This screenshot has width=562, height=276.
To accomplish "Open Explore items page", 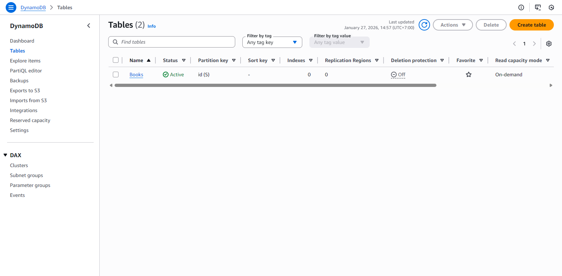I will [x=25, y=61].
